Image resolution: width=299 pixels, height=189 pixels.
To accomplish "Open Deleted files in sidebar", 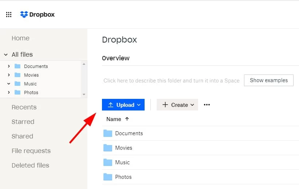I will pyautogui.click(x=30, y=165).
